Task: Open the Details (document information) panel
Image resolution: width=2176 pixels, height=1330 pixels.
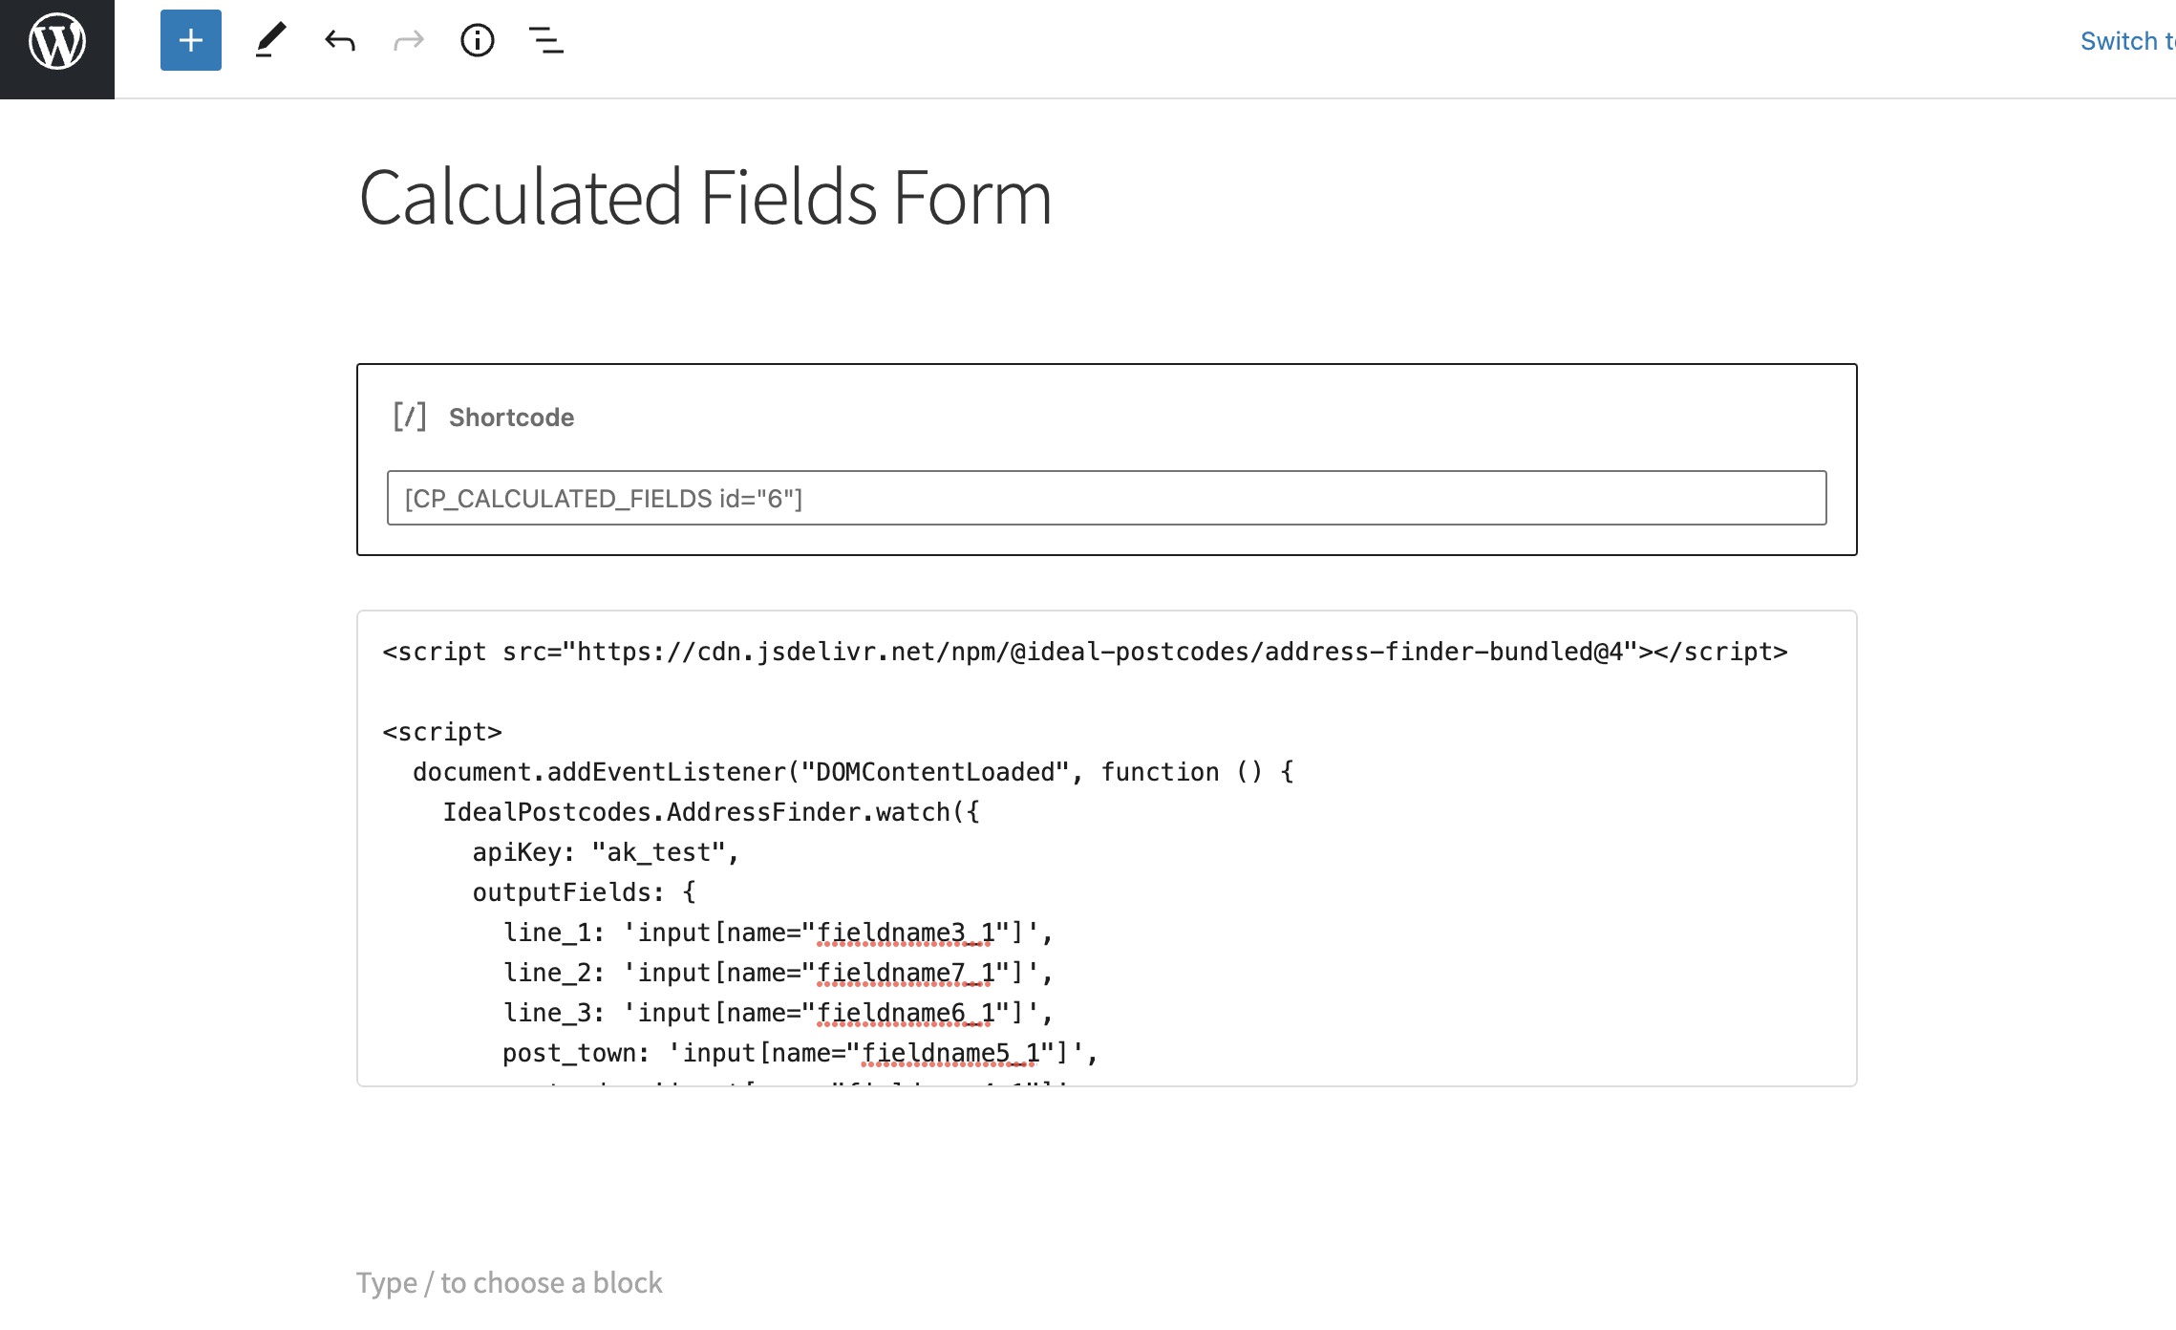Action: pyautogui.click(x=478, y=41)
